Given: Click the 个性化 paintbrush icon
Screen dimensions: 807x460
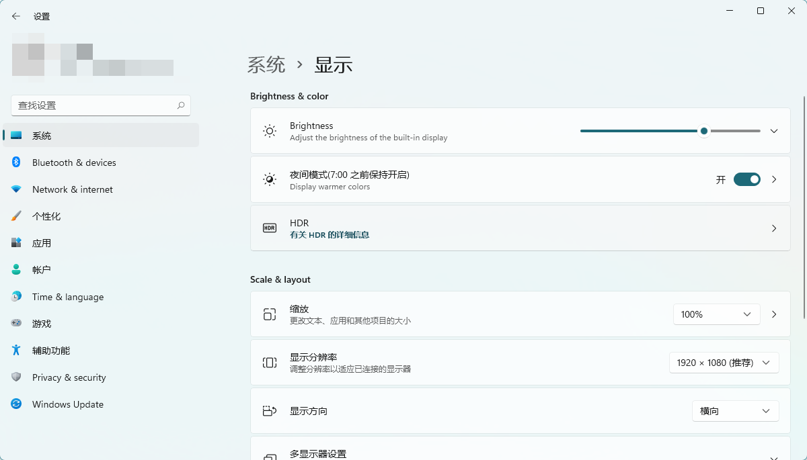Looking at the screenshot, I should point(16,216).
